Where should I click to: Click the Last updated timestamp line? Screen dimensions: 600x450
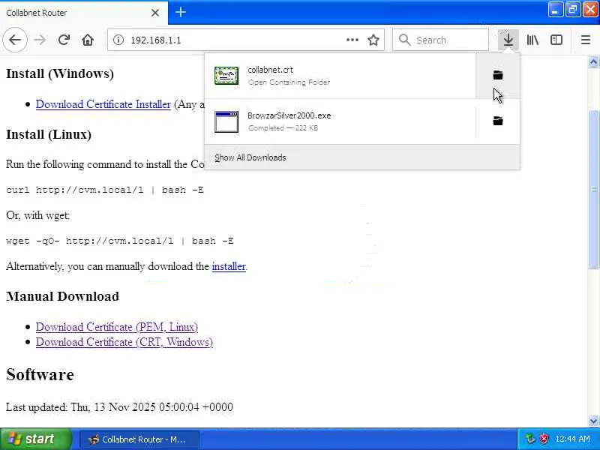[119, 406]
